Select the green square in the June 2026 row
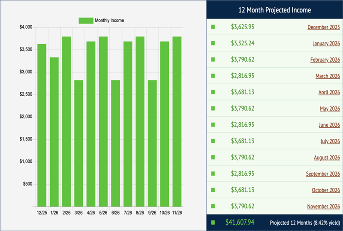Image resolution: width=343 pixels, height=231 pixels. coord(213,125)
